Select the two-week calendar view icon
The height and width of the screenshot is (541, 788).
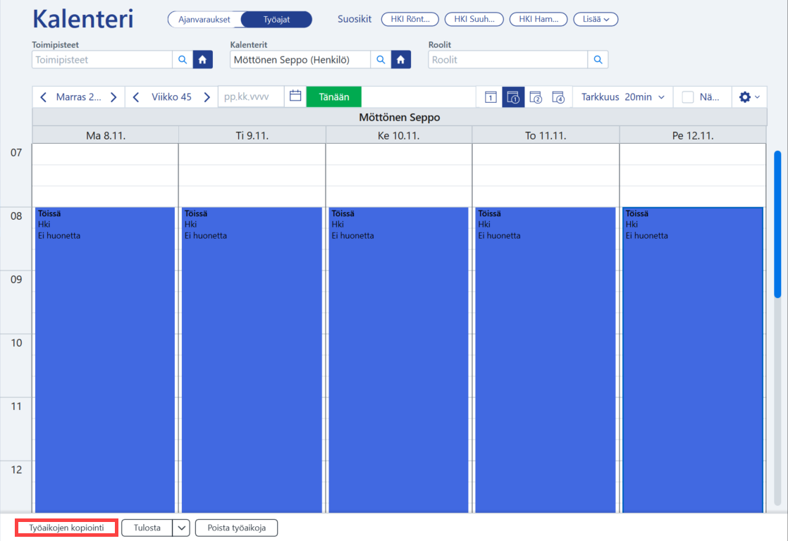click(x=536, y=97)
